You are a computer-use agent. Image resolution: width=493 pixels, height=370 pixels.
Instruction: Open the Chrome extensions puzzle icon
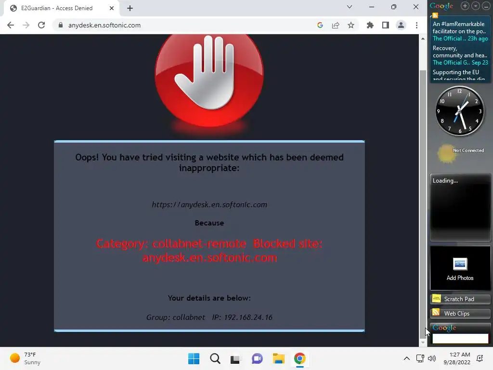[370, 25]
